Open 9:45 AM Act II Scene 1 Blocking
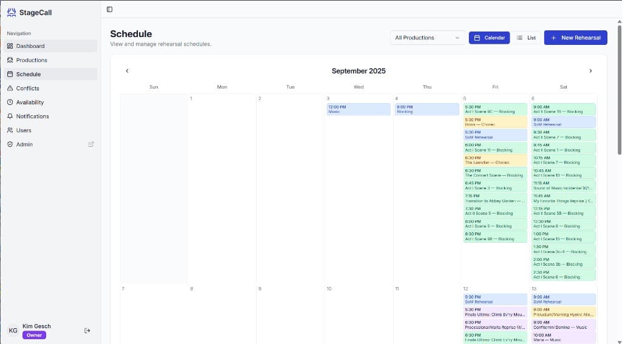The height and width of the screenshot is (344, 622). (564, 147)
